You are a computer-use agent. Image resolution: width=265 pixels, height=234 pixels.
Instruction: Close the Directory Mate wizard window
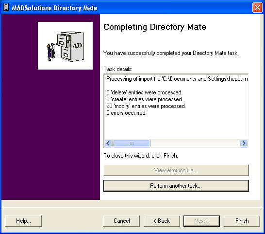257,8
